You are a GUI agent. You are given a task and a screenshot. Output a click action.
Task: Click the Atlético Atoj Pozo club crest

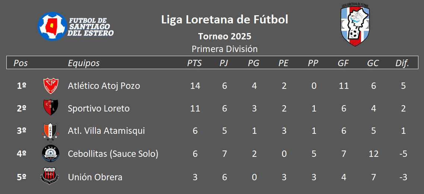click(51, 86)
